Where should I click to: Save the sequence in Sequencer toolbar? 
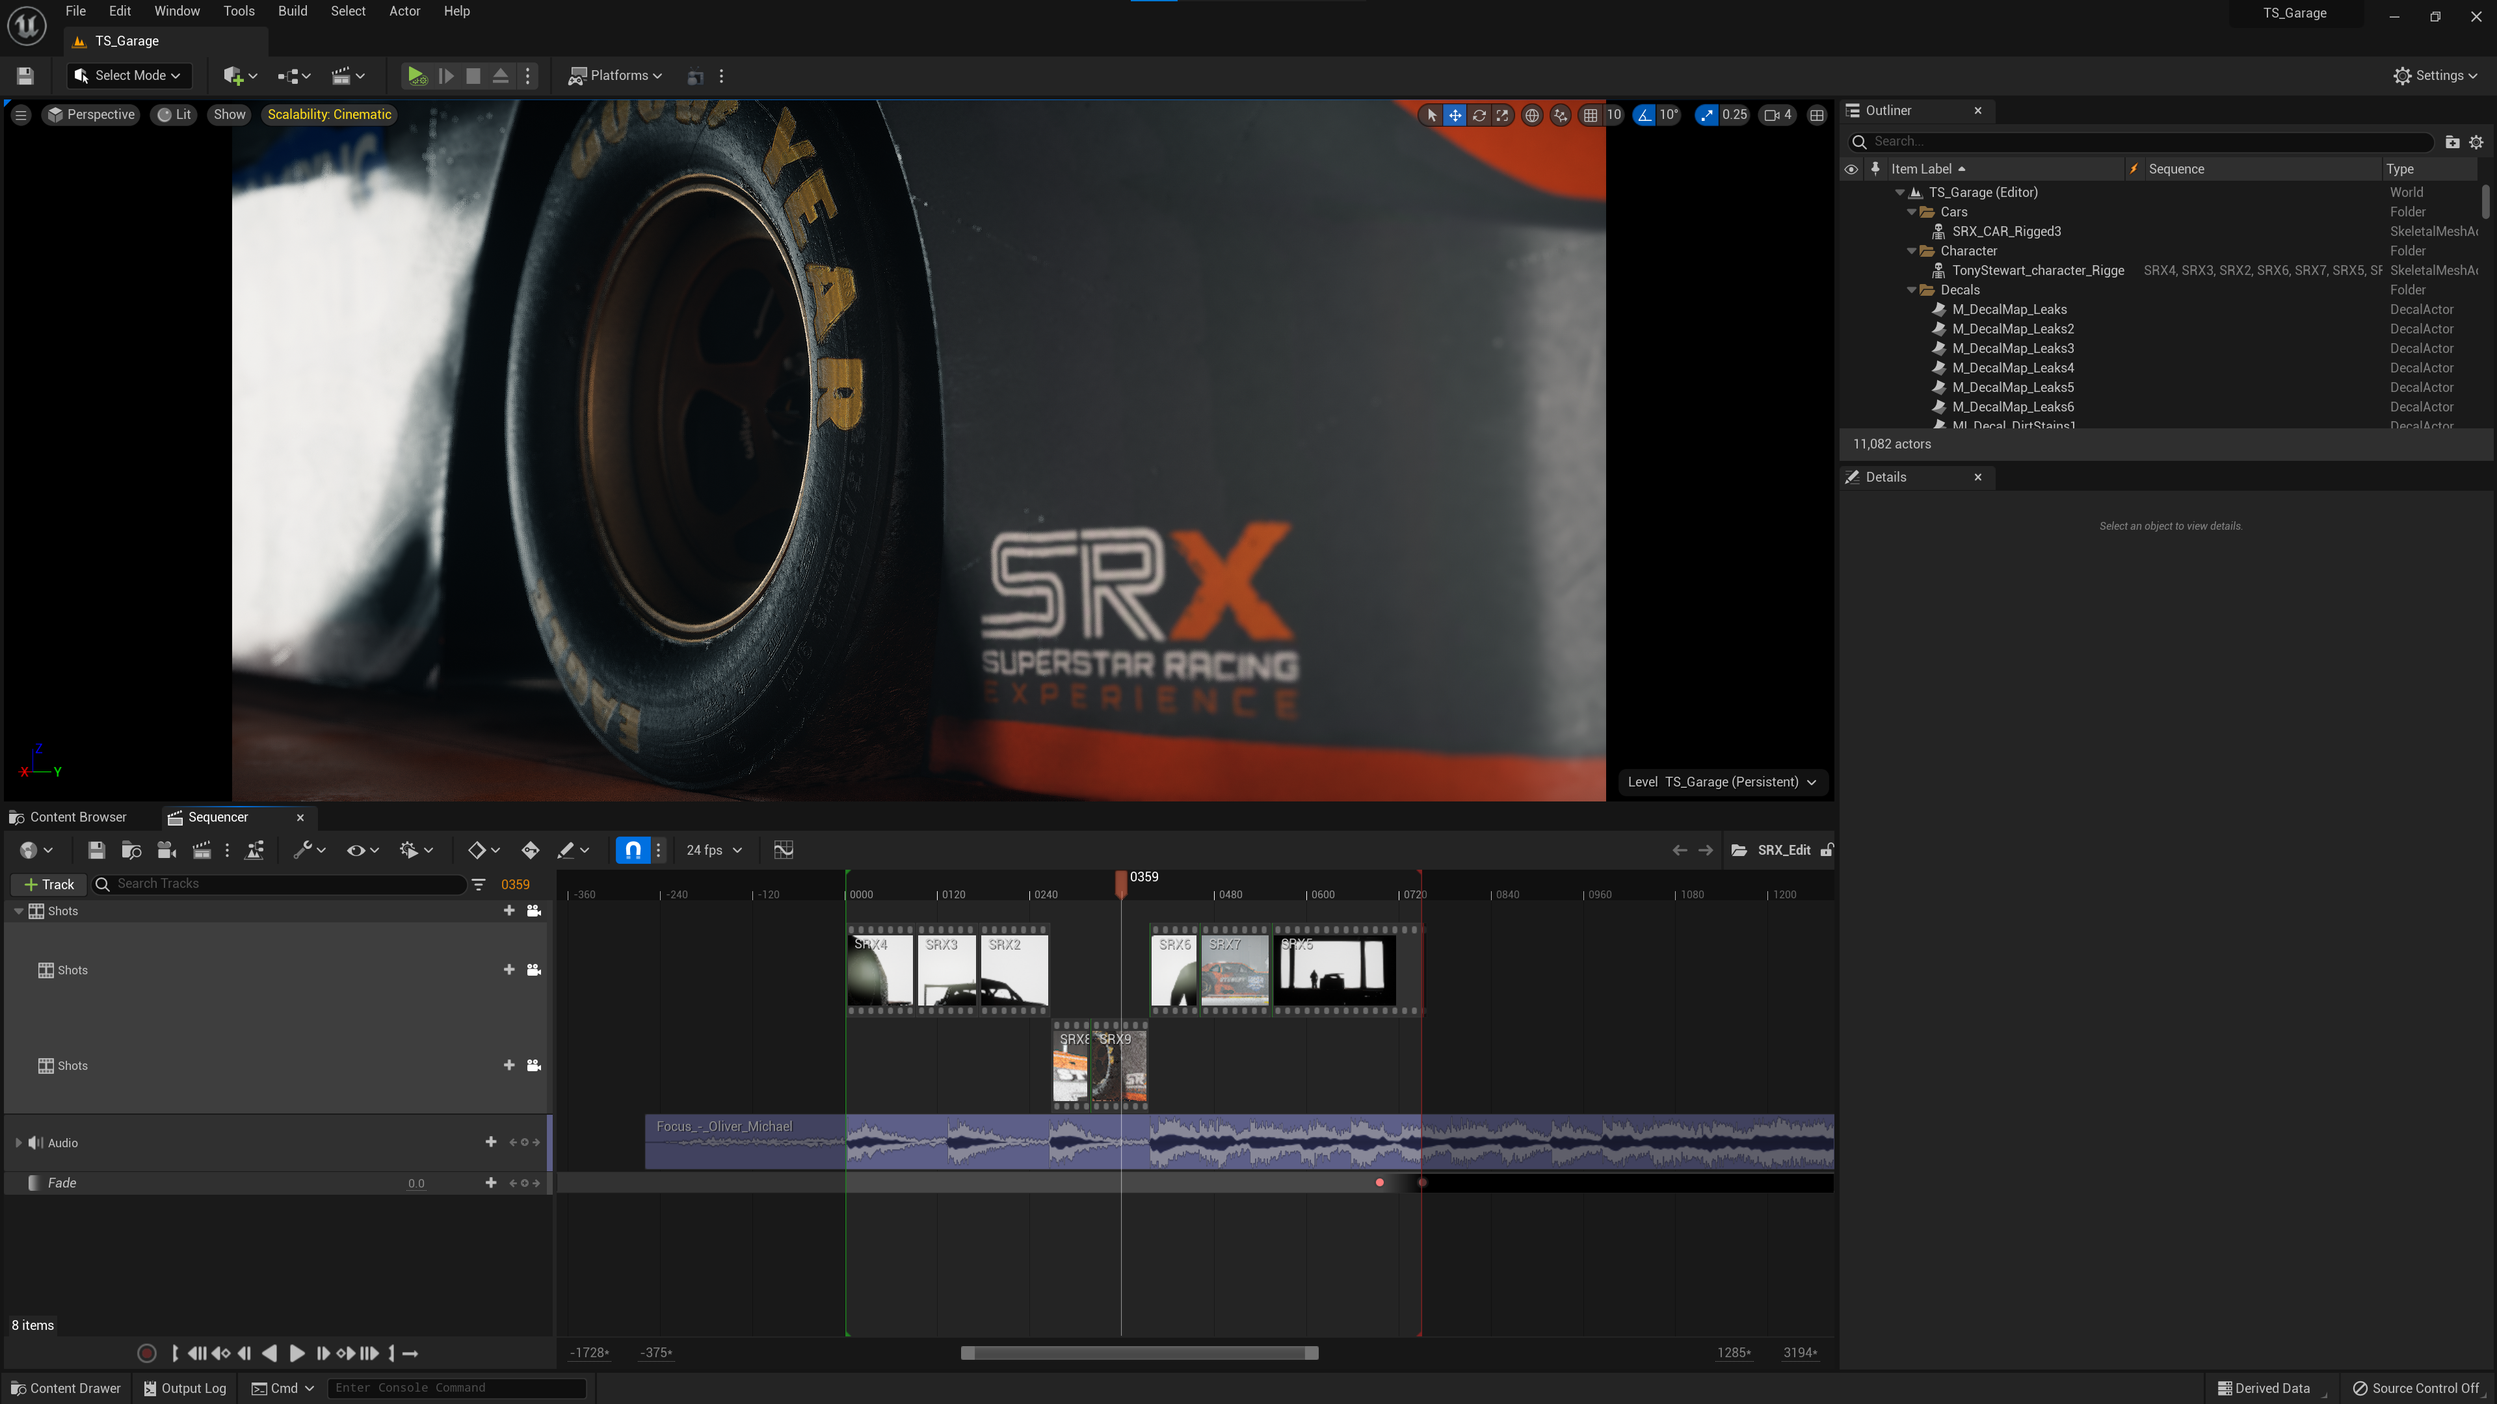(x=96, y=850)
